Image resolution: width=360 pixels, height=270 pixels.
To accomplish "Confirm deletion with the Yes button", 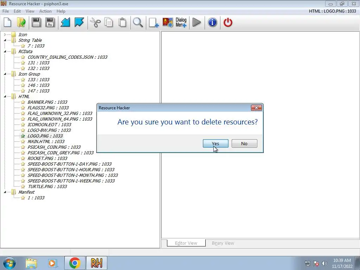I will pyautogui.click(x=216, y=143).
